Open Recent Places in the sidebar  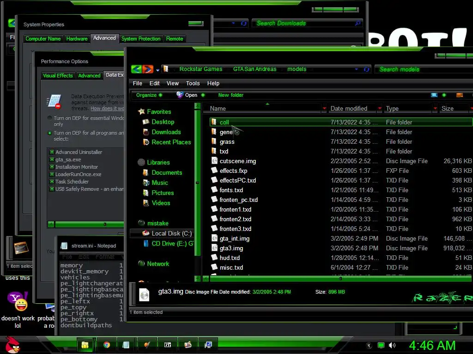(171, 142)
